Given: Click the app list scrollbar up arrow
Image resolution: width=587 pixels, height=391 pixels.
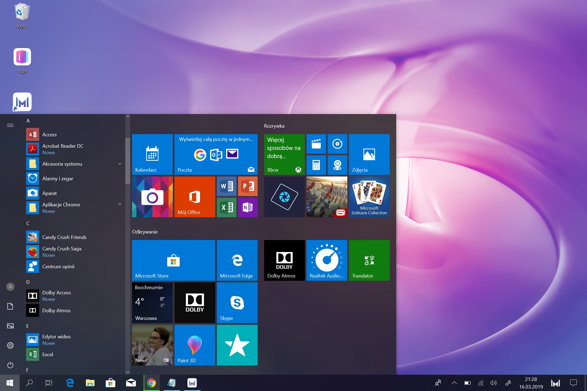Looking at the screenshot, I should click(x=128, y=117).
